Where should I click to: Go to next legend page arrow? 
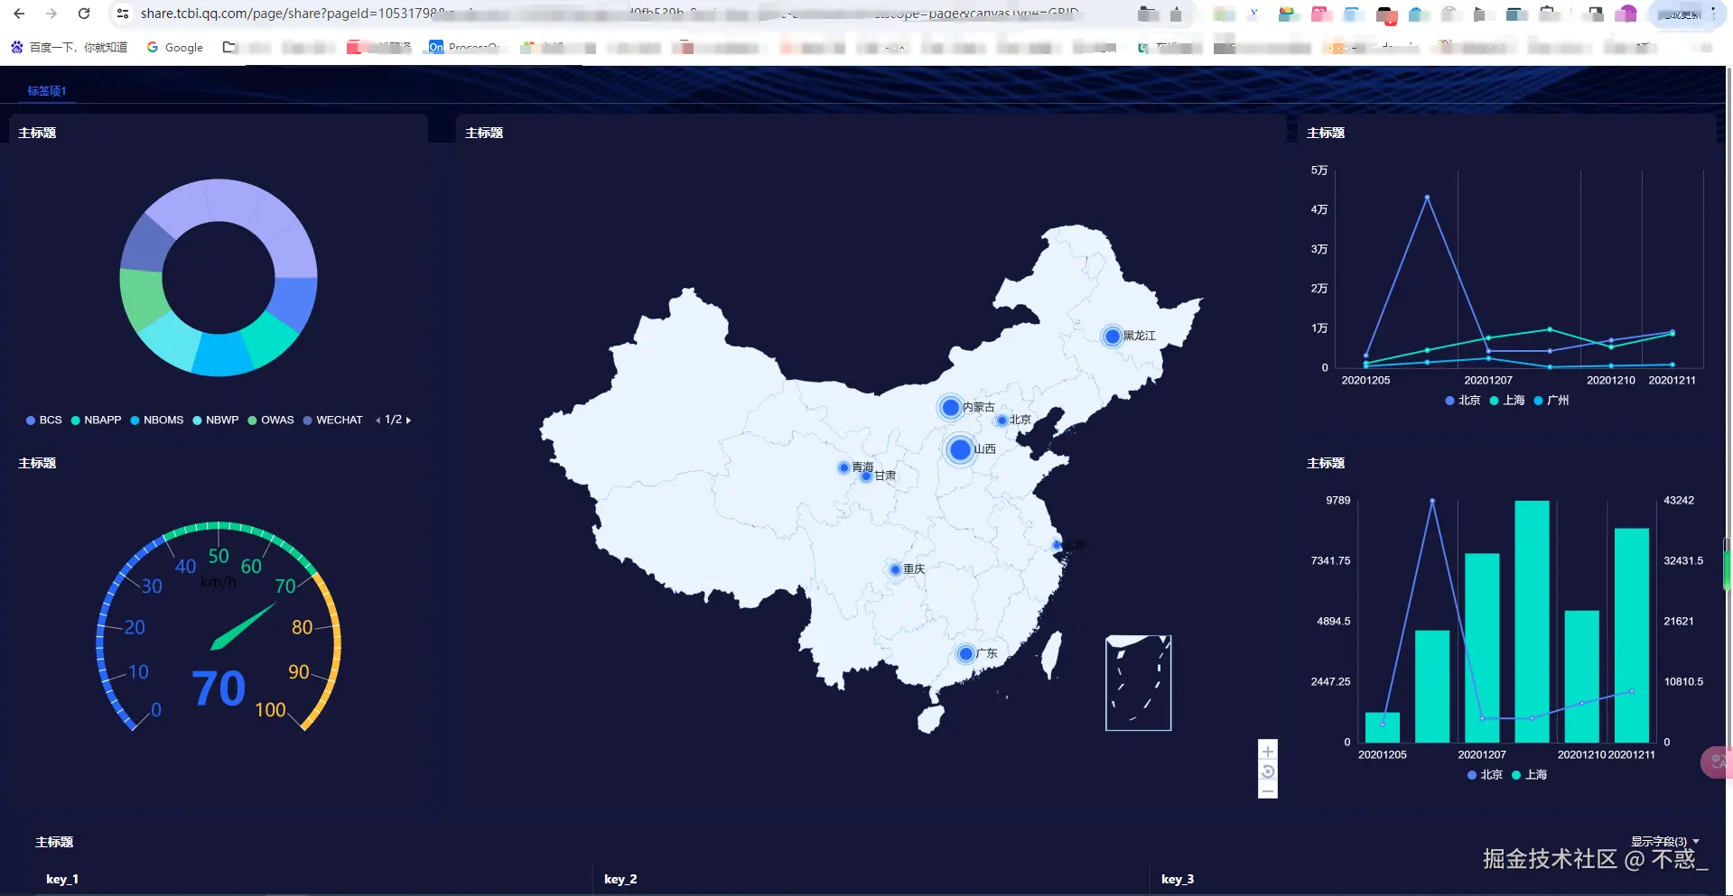pos(408,420)
